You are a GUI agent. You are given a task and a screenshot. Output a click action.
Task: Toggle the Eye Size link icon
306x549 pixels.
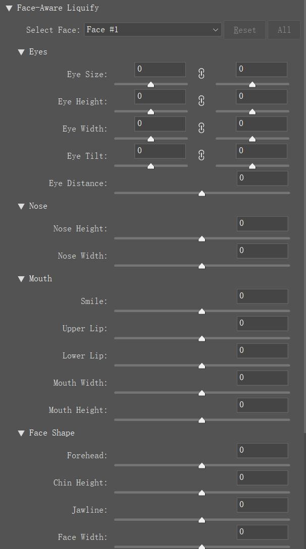coord(201,74)
